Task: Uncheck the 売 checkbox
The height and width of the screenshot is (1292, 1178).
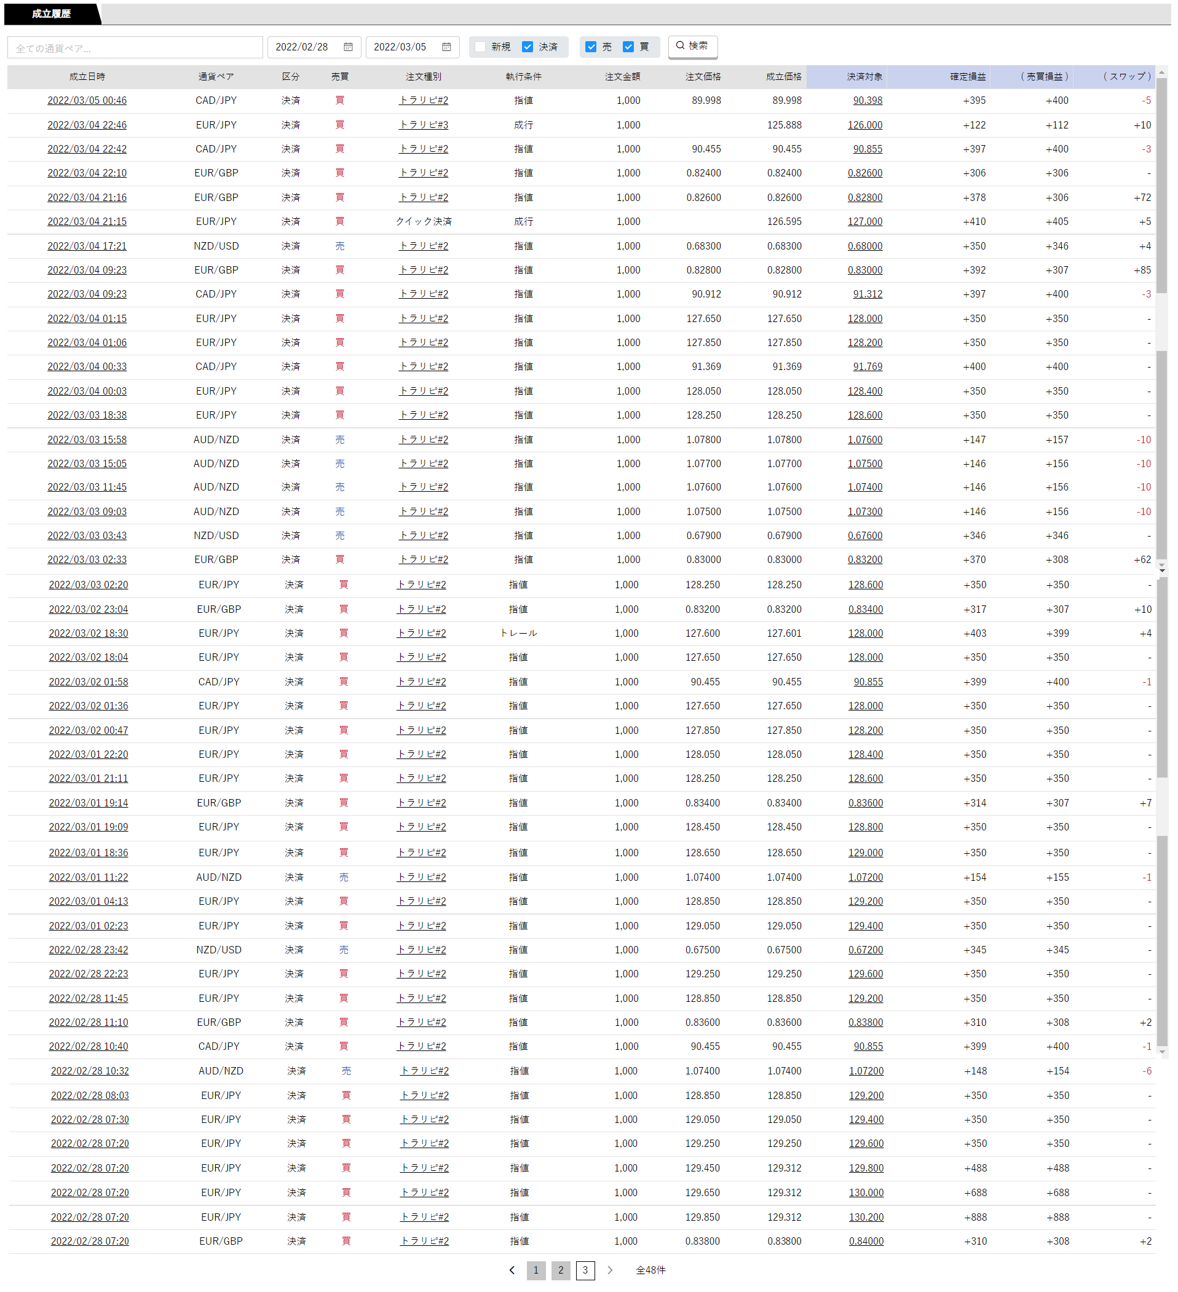Action: 591,47
